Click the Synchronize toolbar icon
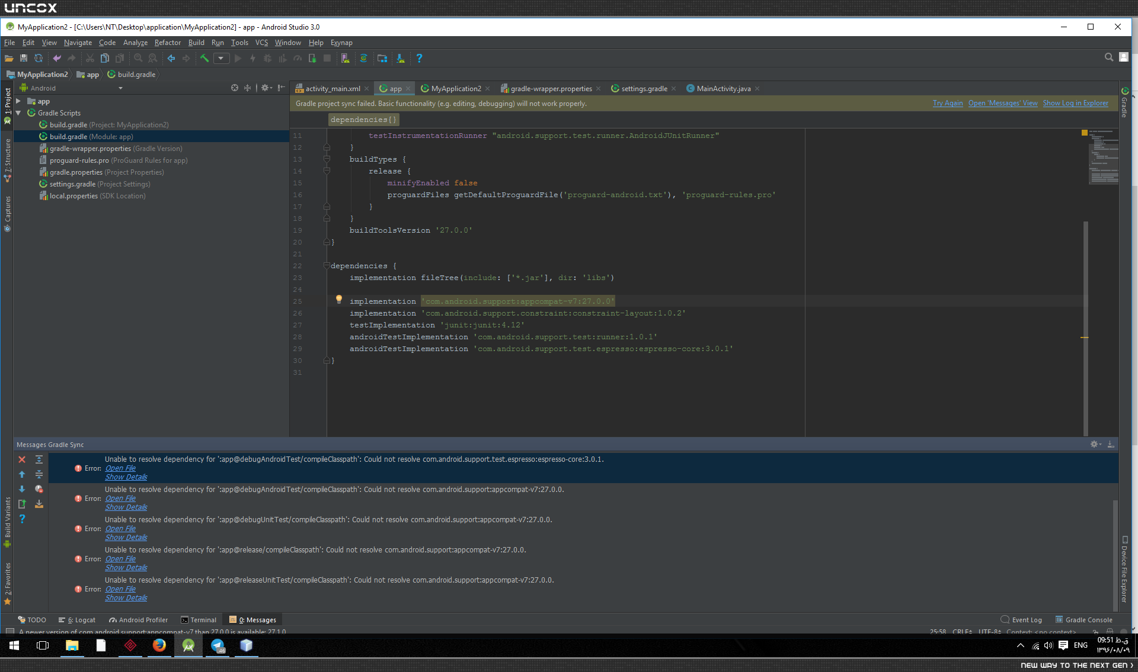The image size is (1138, 672). coord(39,58)
